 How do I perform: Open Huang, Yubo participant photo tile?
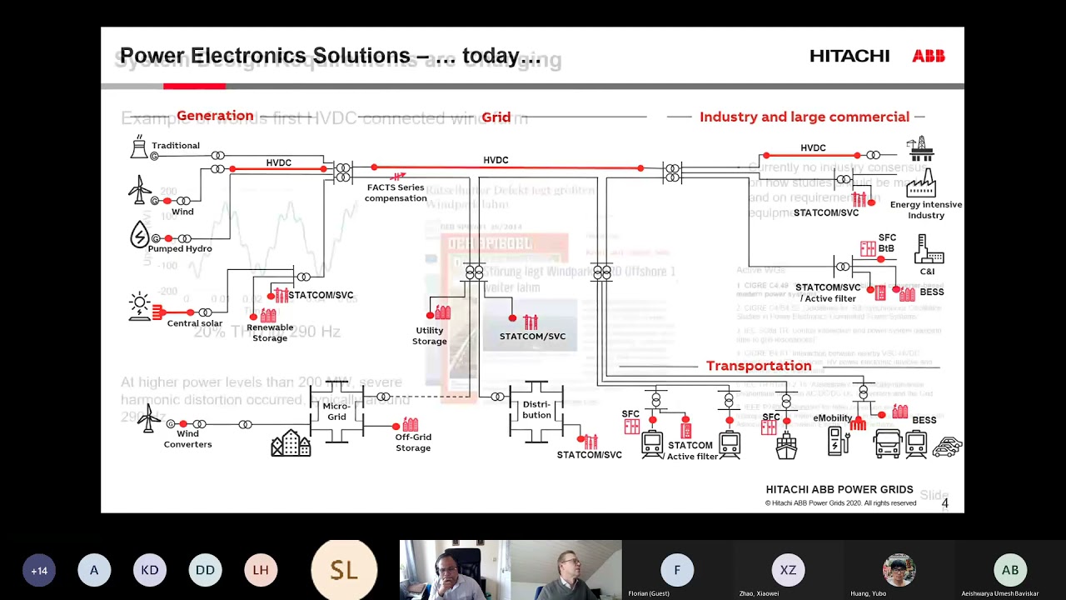pos(899,570)
